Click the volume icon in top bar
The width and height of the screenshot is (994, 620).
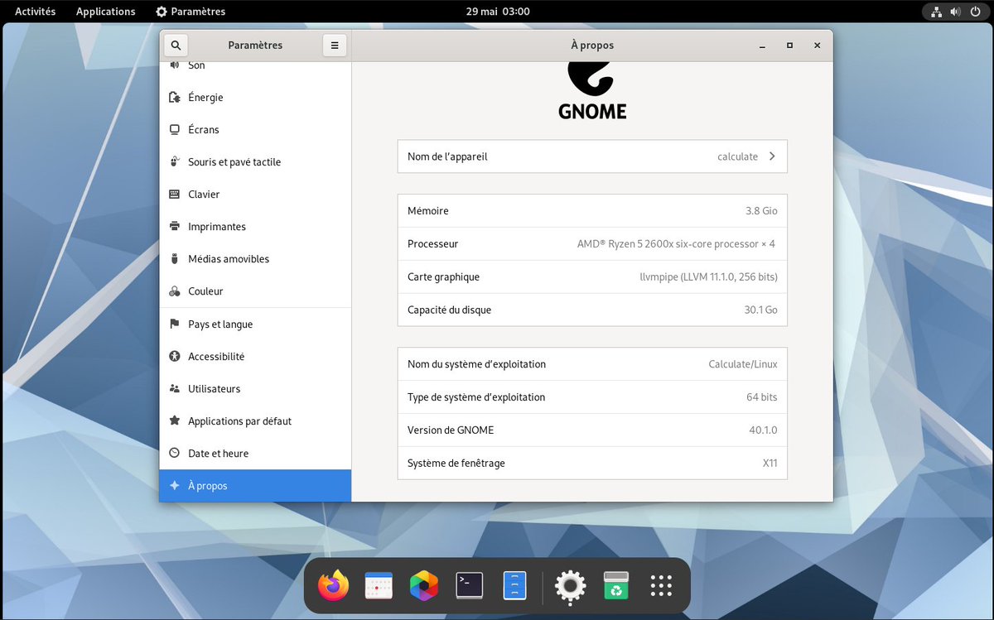pyautogui.click(x=955, y=12)
